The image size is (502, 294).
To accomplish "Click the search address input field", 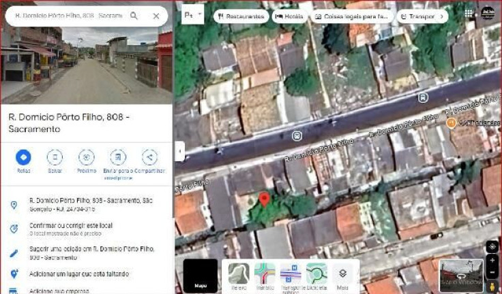I will pyautogui.click(x=68, y=16).
